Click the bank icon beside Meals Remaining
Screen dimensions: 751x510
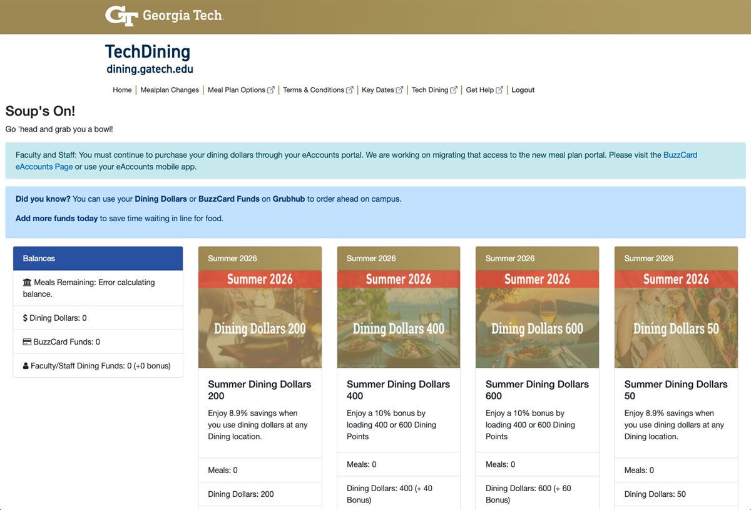27,283
